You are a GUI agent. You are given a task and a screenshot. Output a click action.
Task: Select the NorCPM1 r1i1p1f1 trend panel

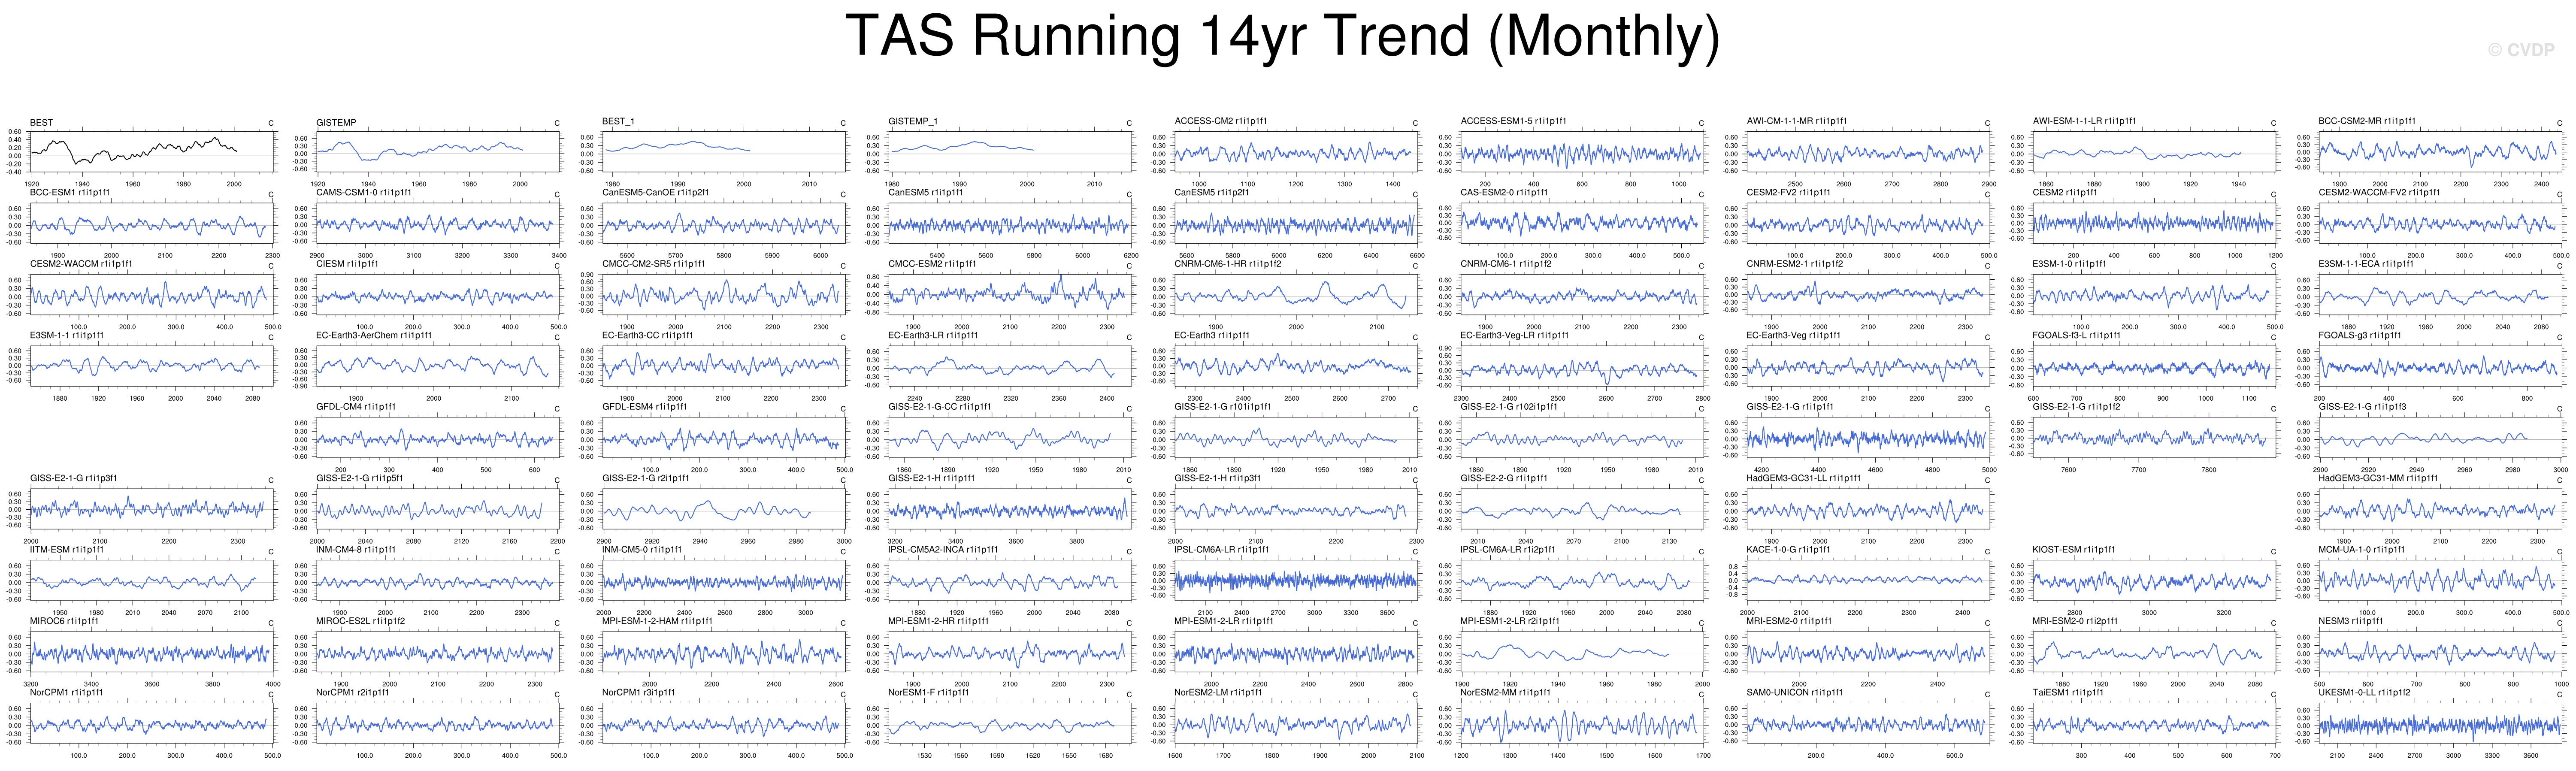coord(151,724)
